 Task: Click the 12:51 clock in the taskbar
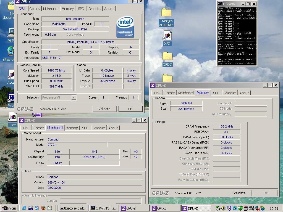click(x=274, y=208)
